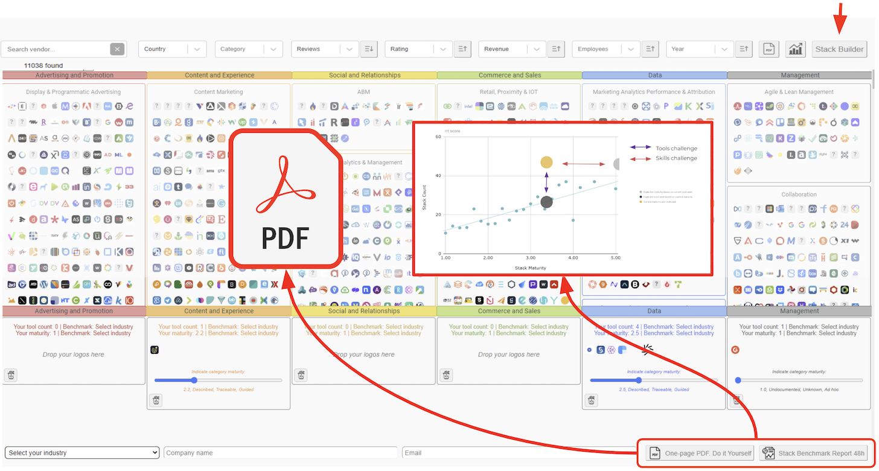
Task: Click the PDF export icon in toolbar
Action: [x=769, y=50]
